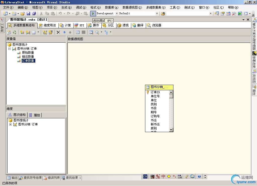Click the New Linked Object icon
Screen dimensions: 257x186
(x=50, y=32)
